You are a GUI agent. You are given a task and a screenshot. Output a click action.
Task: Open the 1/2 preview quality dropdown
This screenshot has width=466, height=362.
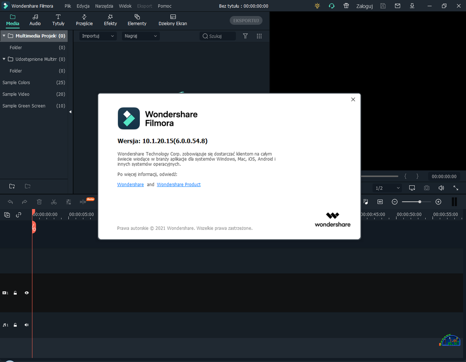(387, 188)
